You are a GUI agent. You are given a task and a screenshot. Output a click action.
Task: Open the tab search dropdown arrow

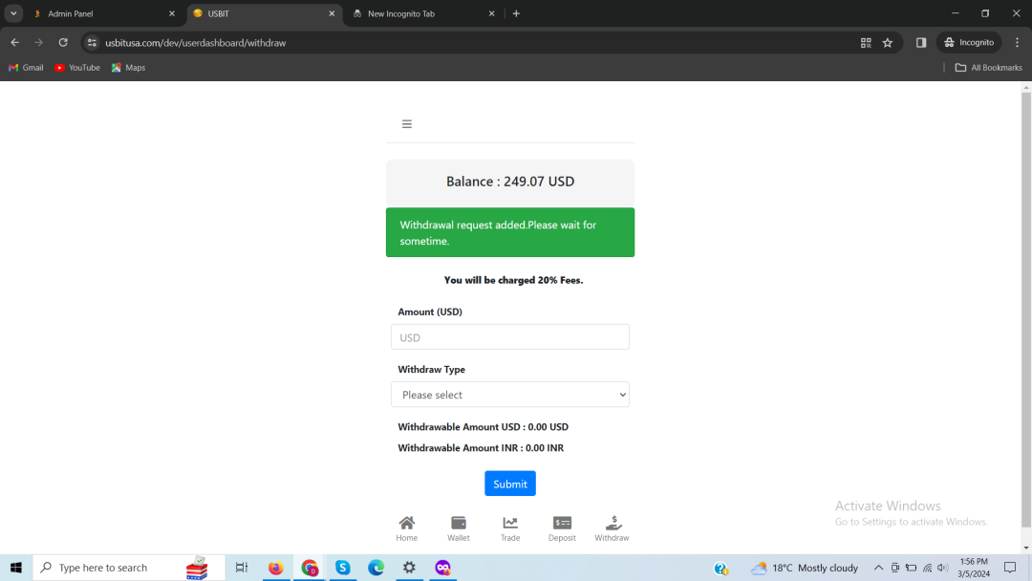click(13, 13)
